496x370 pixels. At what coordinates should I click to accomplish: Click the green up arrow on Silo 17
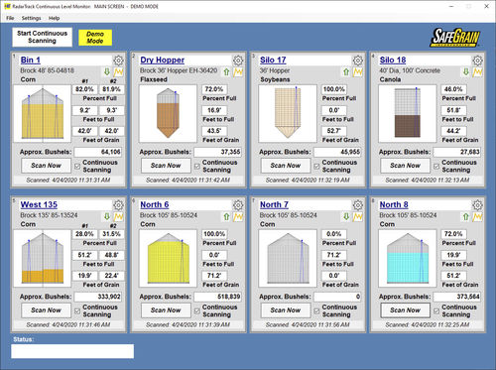pos(346,71)
